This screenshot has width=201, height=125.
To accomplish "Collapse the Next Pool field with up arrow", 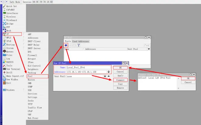I will (x=109, y=76).
